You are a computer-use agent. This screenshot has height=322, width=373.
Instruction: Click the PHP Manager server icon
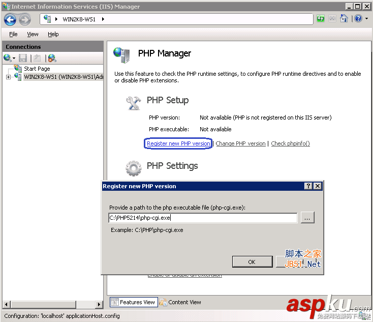tap(121, 55)
